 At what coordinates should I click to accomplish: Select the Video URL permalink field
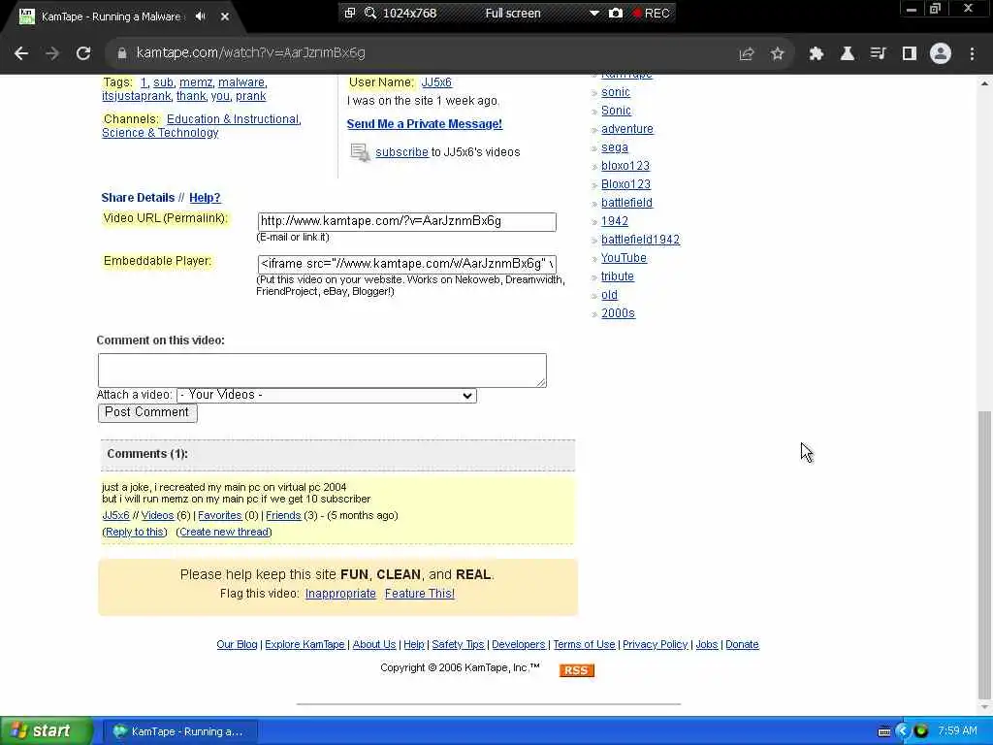pos(406,221)
